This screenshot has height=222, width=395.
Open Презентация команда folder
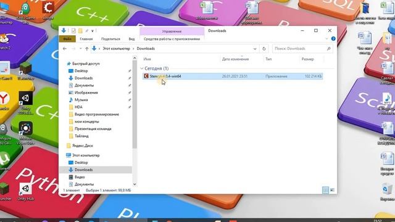point(93,129)
